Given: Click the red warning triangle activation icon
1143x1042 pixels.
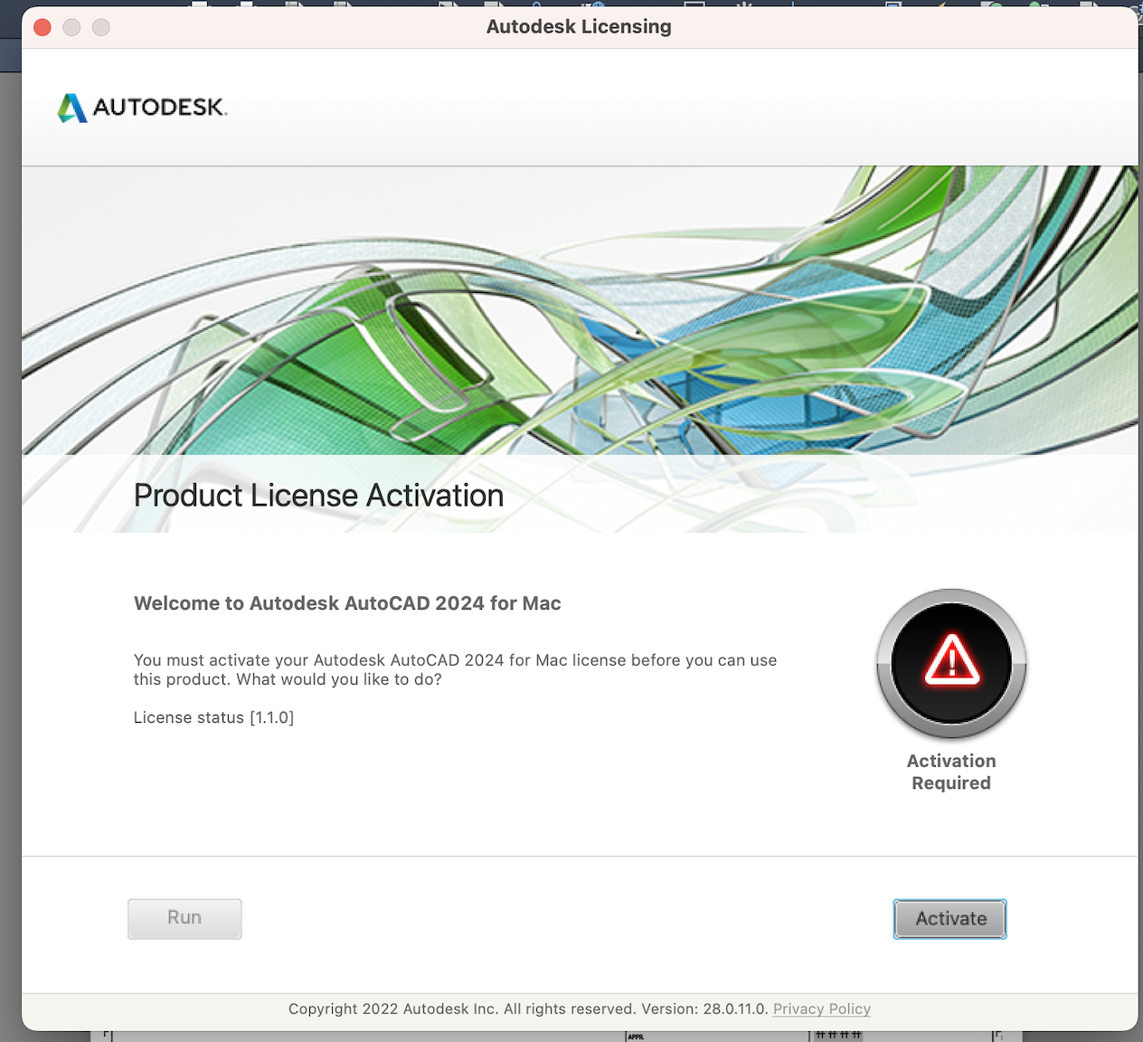Looking at the screenshot, I should tap(951, 661).
